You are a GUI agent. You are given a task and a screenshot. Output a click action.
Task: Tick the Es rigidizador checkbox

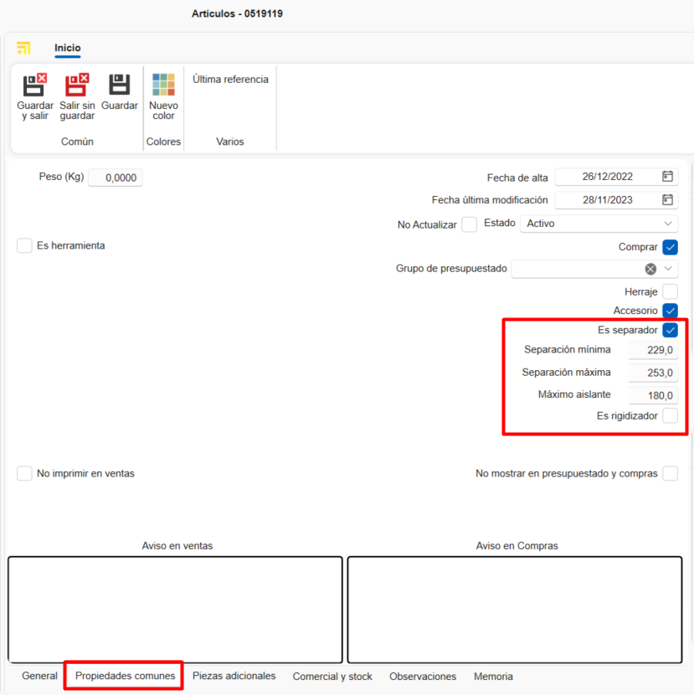(x=670, y=416)
